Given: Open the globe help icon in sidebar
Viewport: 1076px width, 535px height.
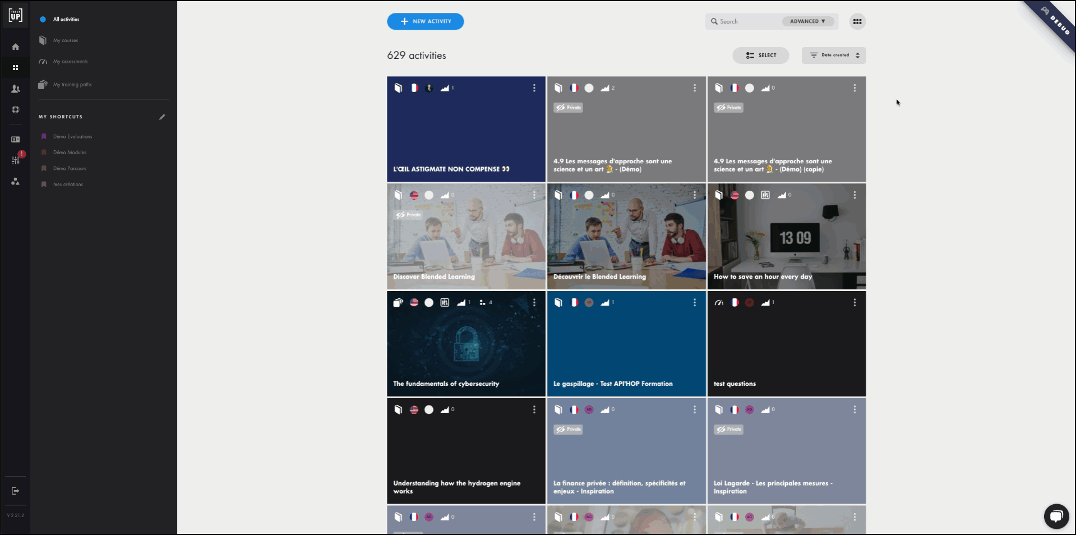Looking at the screenshot, I should coord(15,110).
